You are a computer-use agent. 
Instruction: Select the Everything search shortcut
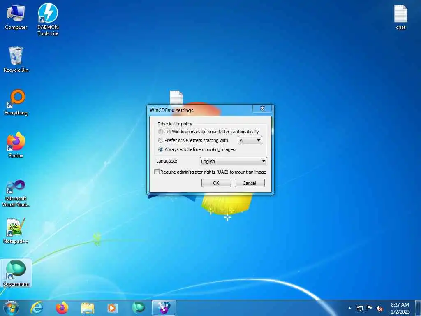[x=16, y=102]
